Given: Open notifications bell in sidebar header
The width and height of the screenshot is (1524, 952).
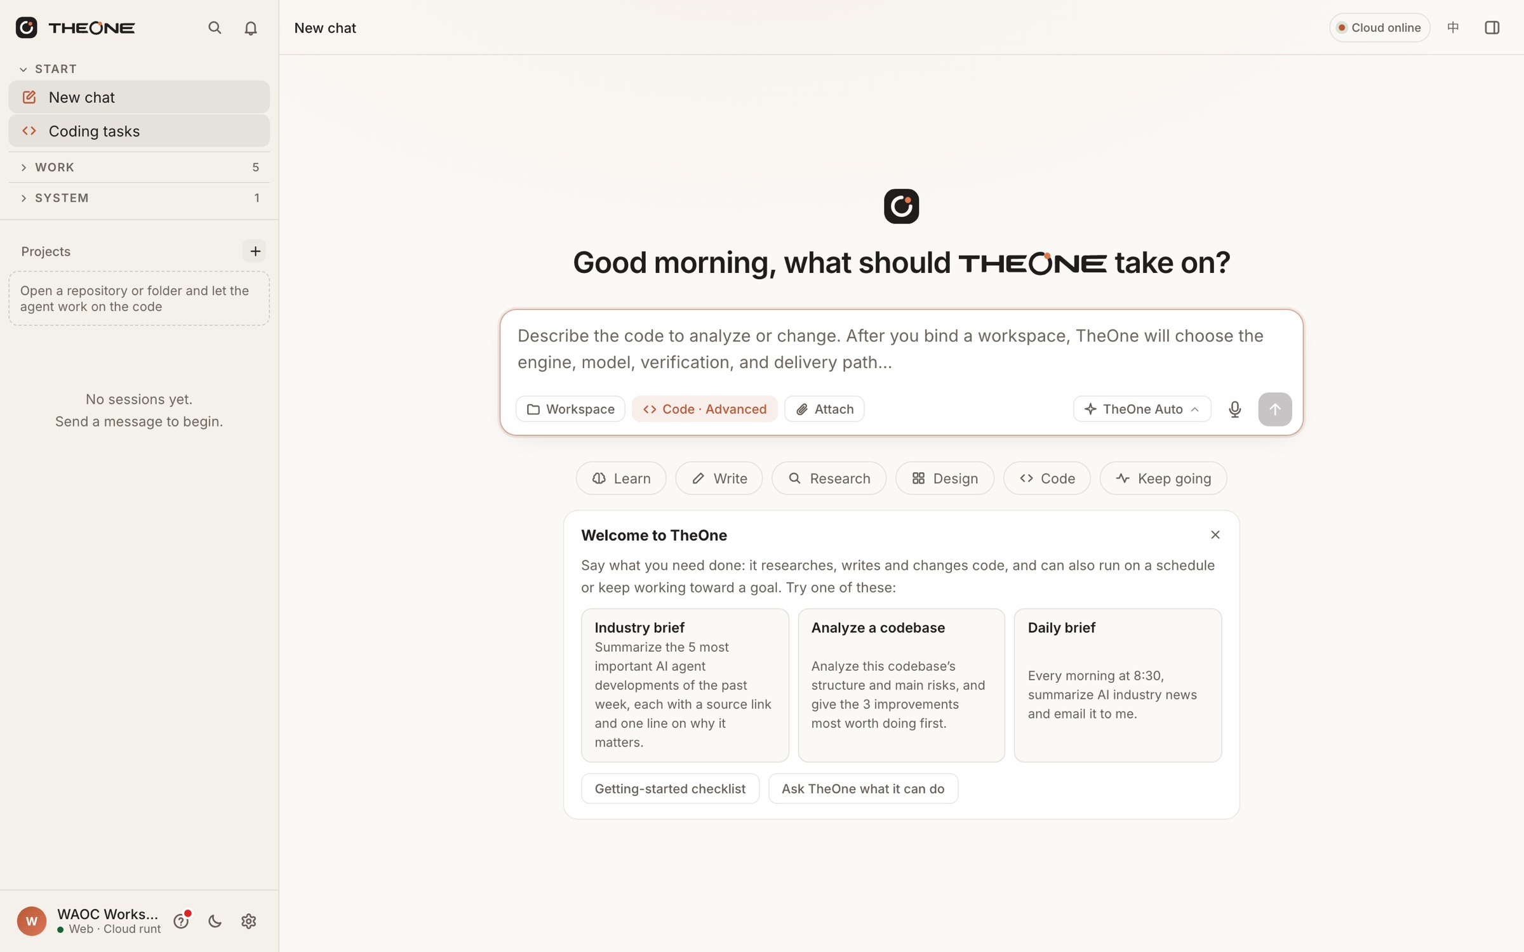Looking at the screenshot, I should tap(251, 28).
